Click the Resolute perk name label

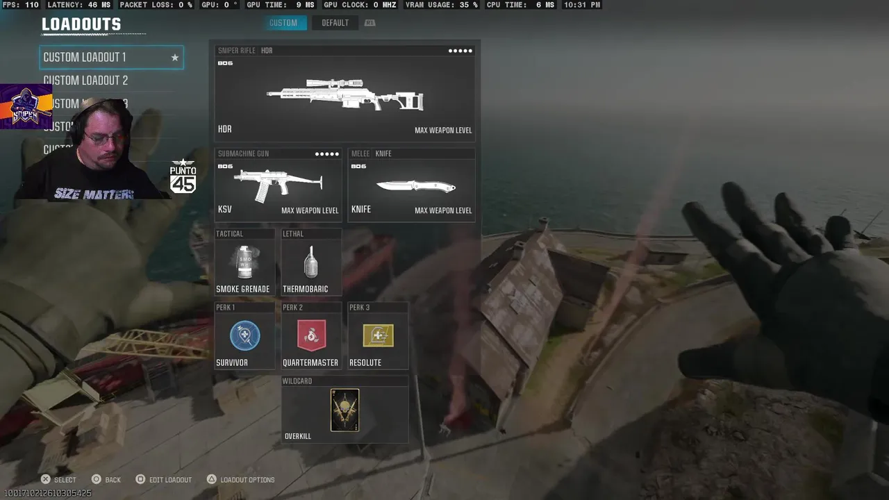(x=365, y=363)
